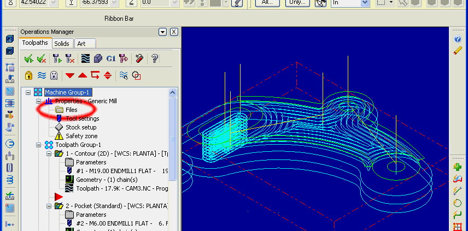Screen dimensions: 468x231
Task: Switch to the Solids tab
Action: click(x=62, y=43)
